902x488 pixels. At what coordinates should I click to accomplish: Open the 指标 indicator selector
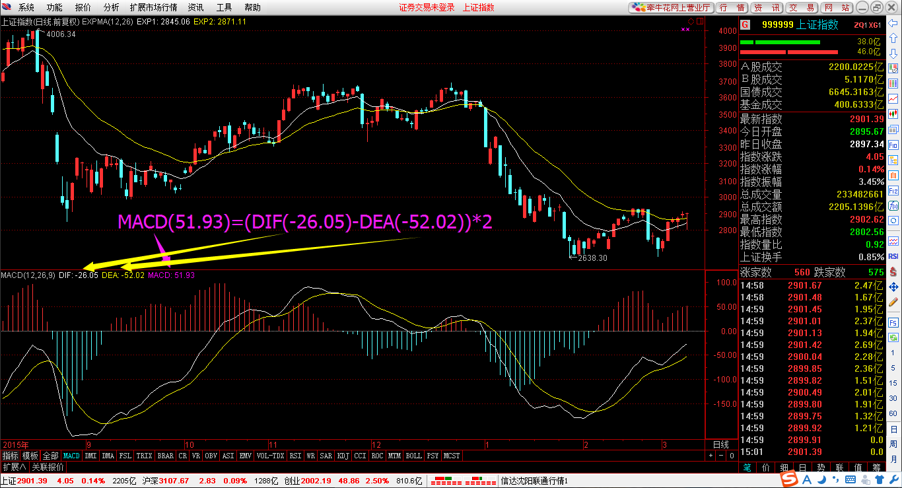pyautogui.click(x=10, y=456)
